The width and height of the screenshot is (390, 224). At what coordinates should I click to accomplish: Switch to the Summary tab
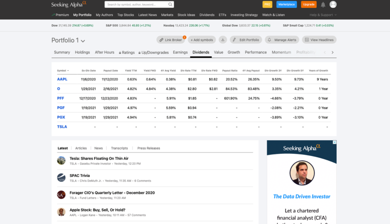tap(62, 53)
